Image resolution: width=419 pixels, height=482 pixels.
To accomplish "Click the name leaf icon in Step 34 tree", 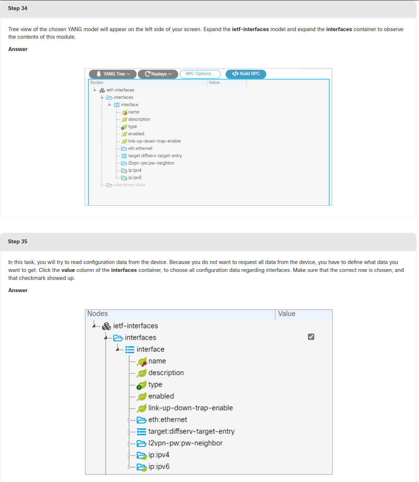I will click(124, 112).
